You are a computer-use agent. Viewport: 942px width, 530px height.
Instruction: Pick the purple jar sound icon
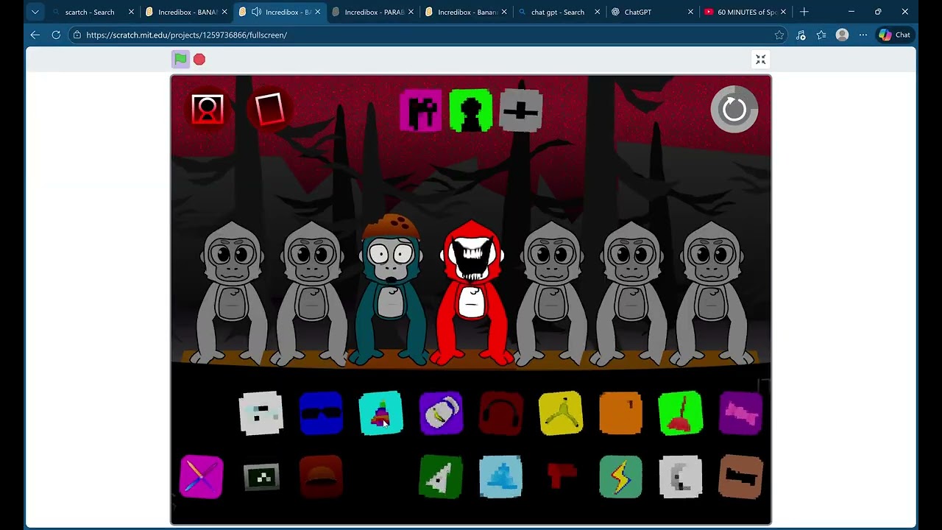point(441,413)
